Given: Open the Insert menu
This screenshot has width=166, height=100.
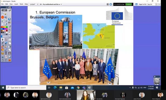Looking at the screenshot, I should point(16,4).
